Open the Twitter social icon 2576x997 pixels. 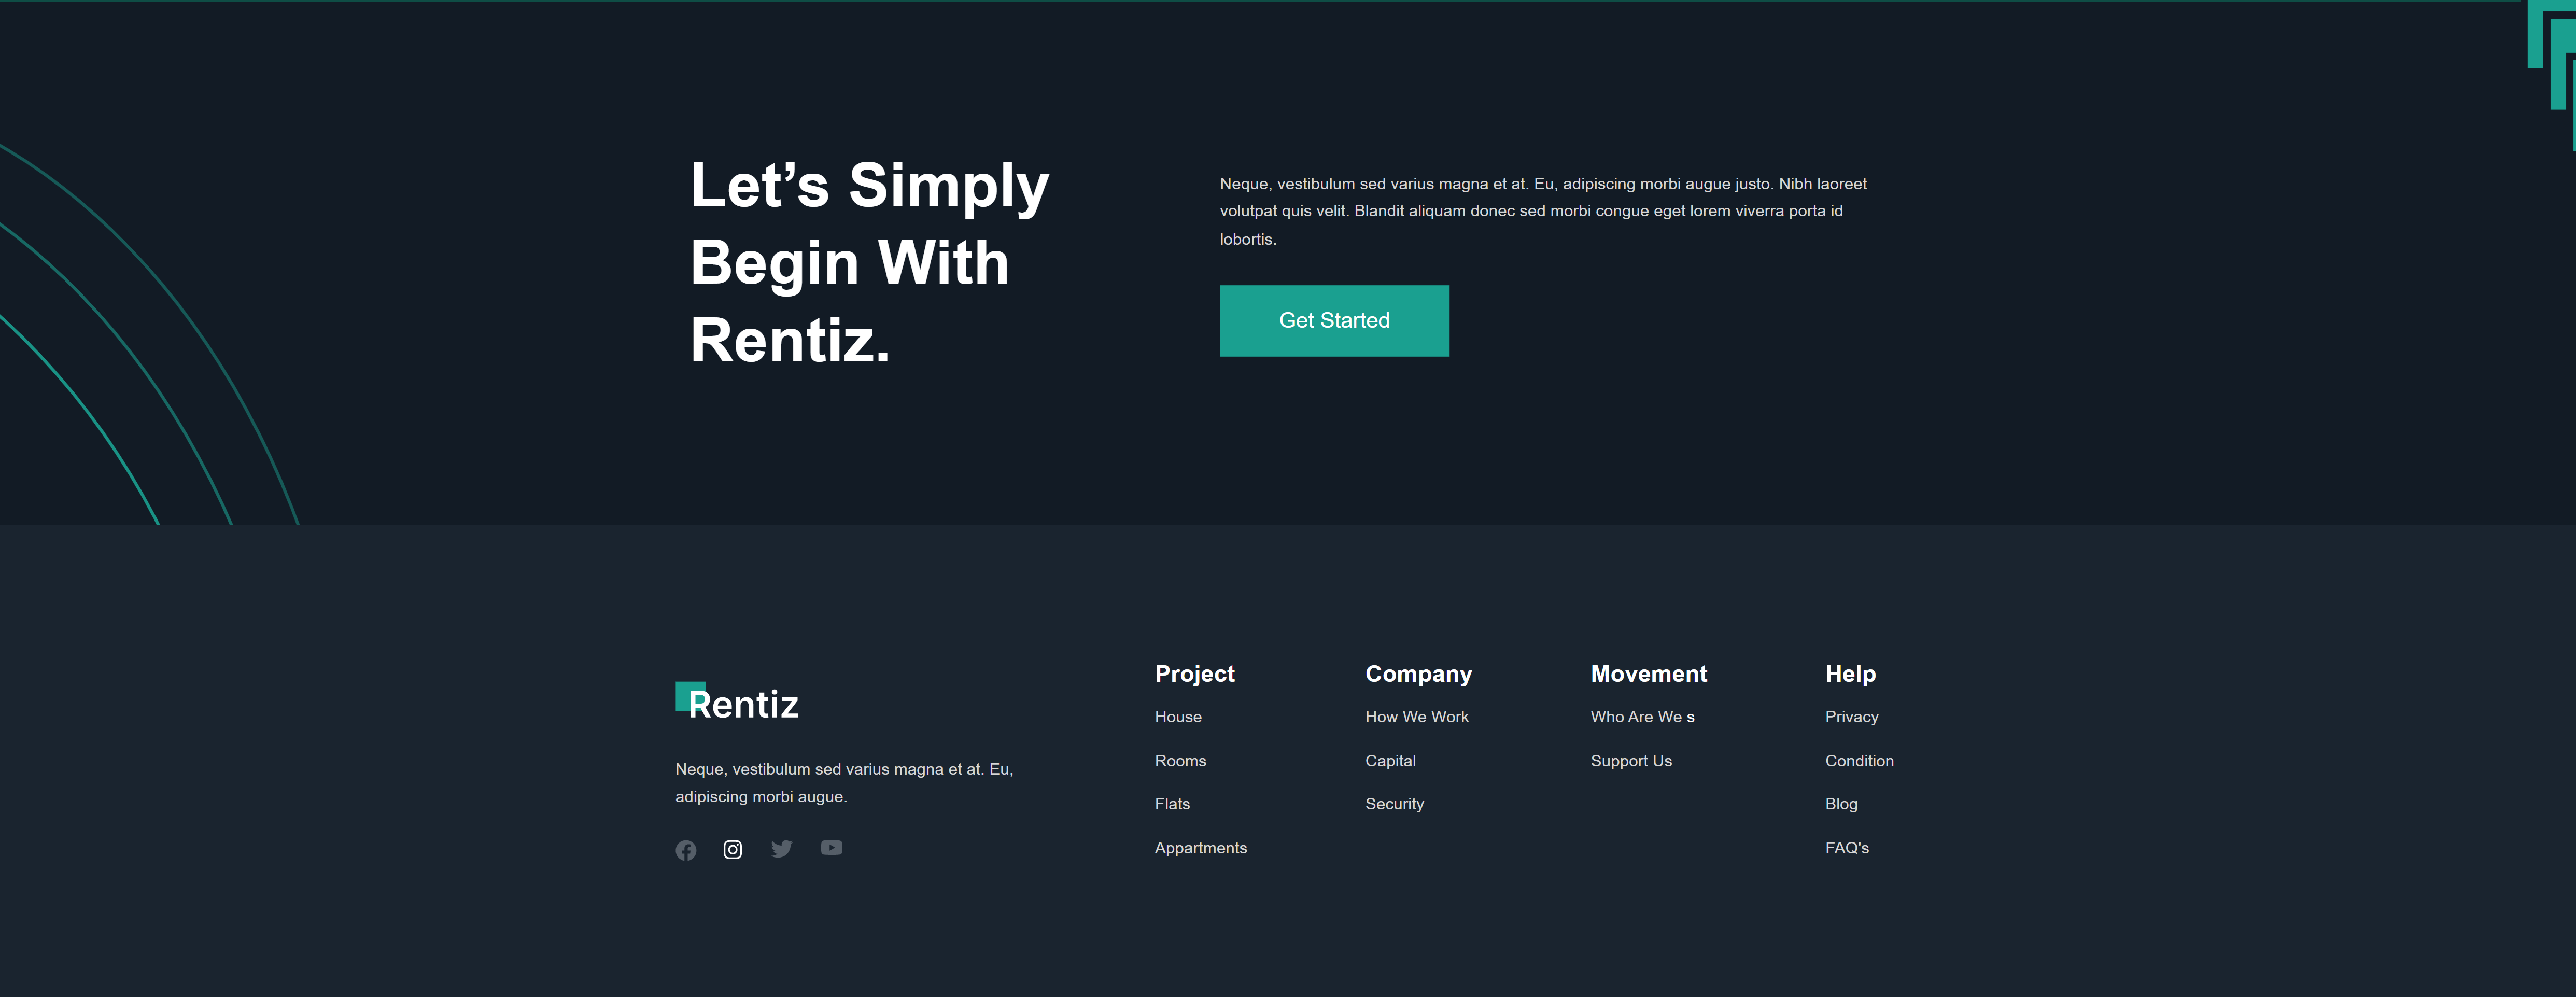click(x=782, y=848)
